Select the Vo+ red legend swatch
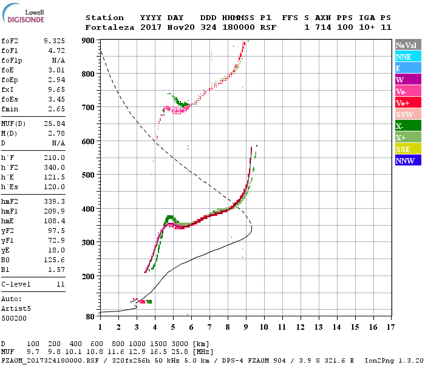The image size is (425, 365). 408,102
